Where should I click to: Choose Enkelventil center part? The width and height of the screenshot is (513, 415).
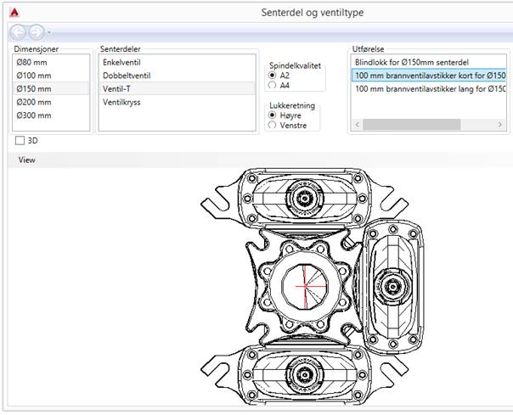tap(177, 62)
